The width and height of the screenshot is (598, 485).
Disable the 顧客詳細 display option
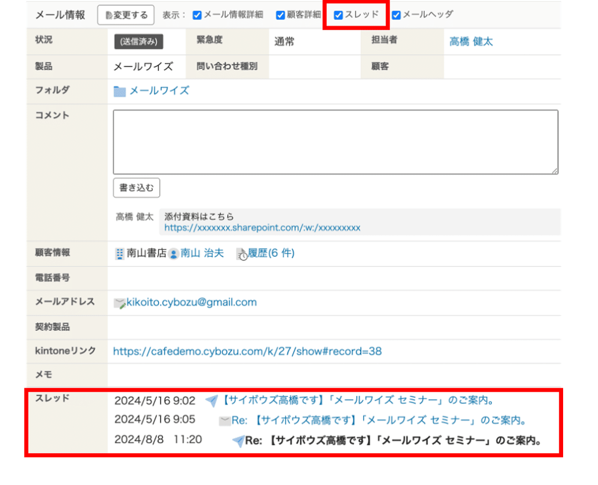coord(280,15)
